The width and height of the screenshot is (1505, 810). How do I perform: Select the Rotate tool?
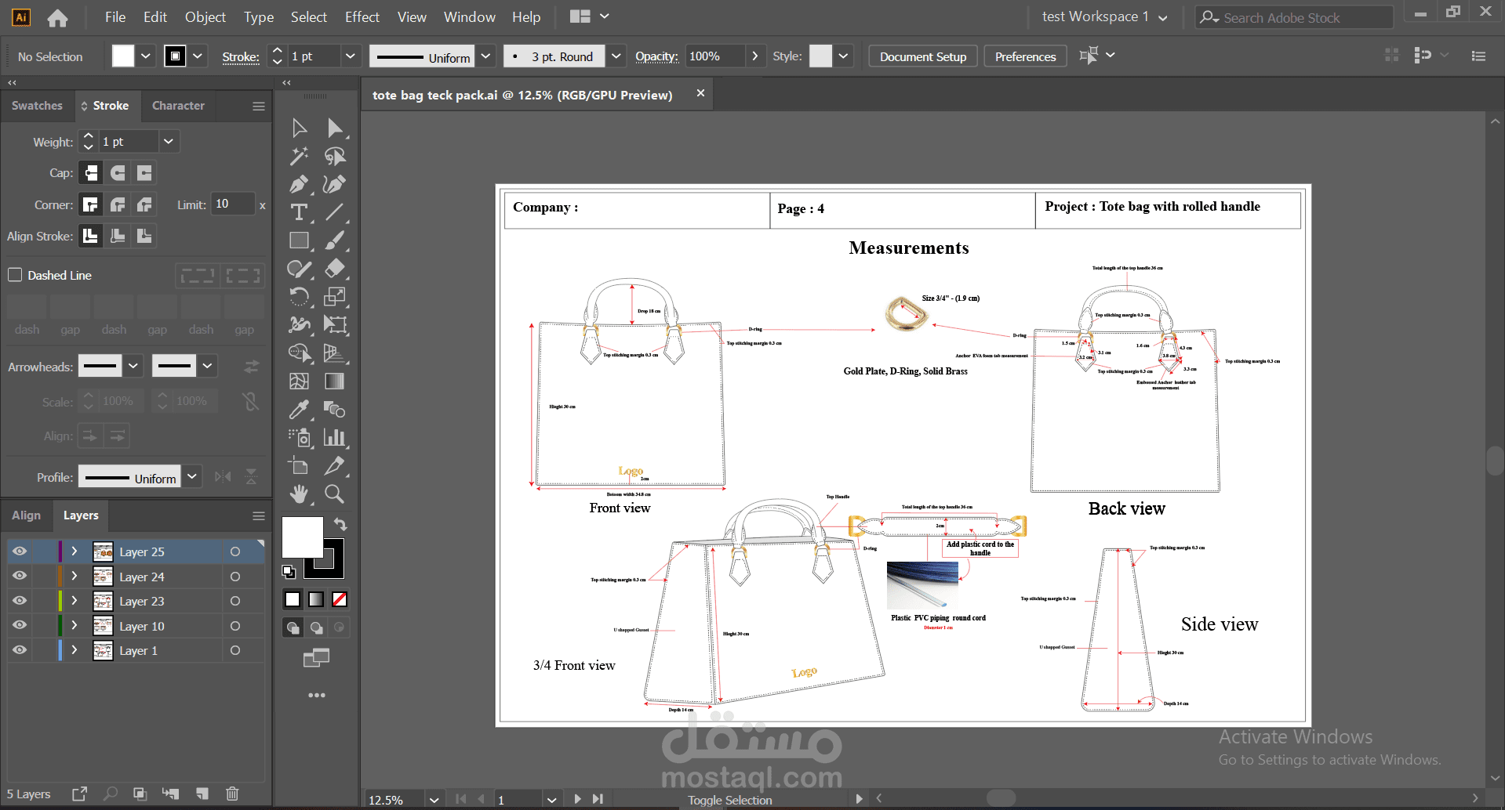tap(299, 297)
